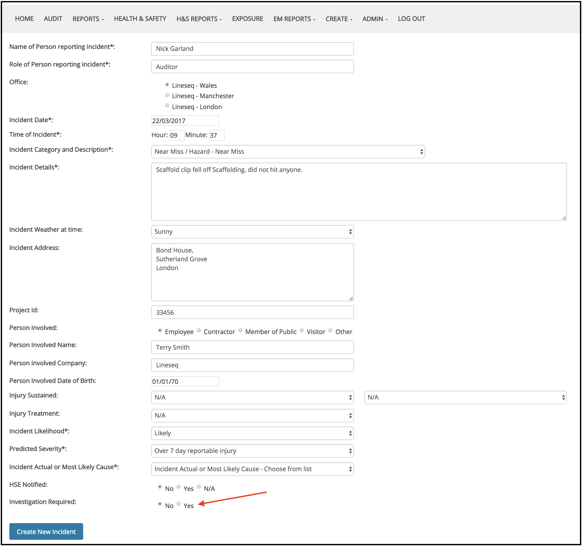Select Yes for Investigation Required
The width and height of the screenshot is (582, 546).
[x=178, y=504]
